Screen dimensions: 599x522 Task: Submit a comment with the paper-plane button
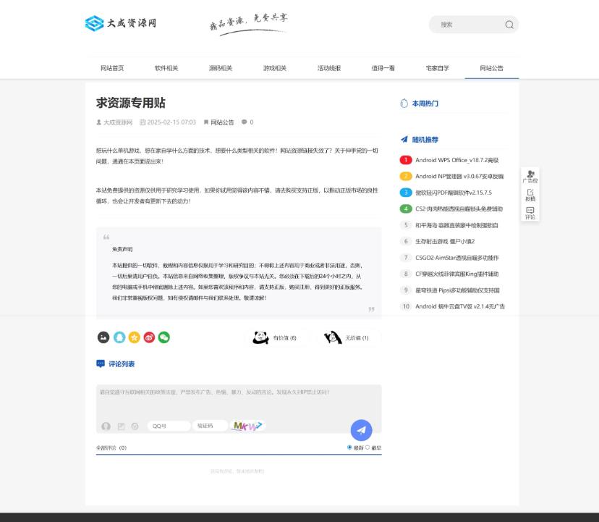click(x=362, y=431)
